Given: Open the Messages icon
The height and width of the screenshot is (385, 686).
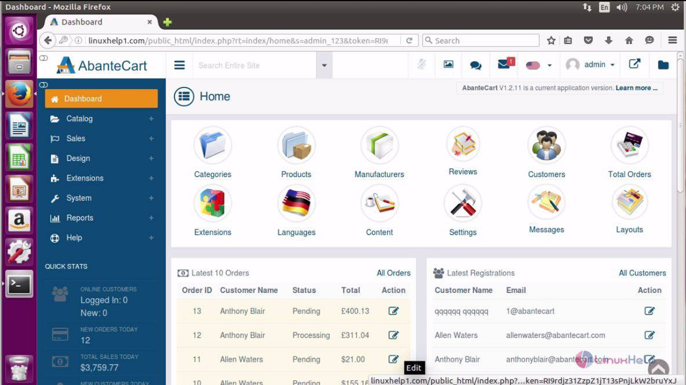Looking at the screenshot, I should click(547, 202).
